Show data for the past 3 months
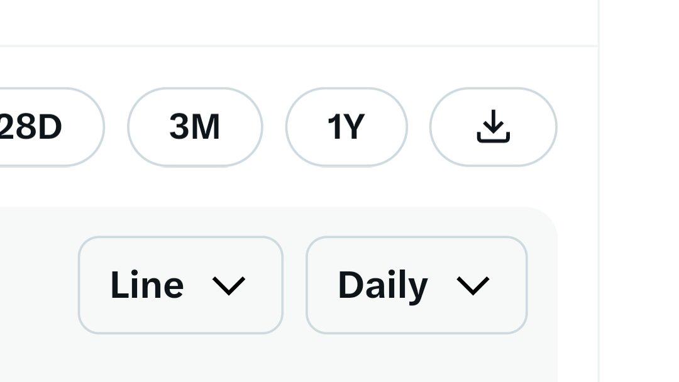 [x=195, y=127]
